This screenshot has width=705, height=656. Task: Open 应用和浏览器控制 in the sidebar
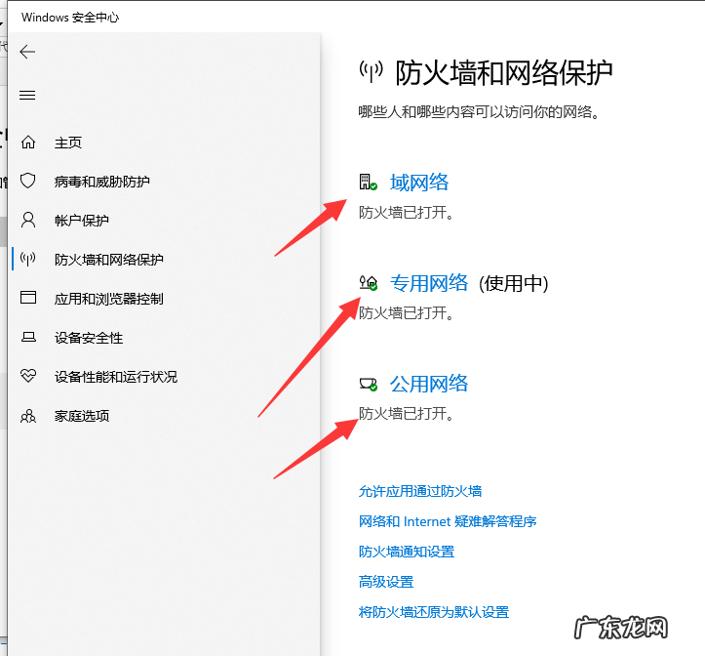(x=109, y=299)
